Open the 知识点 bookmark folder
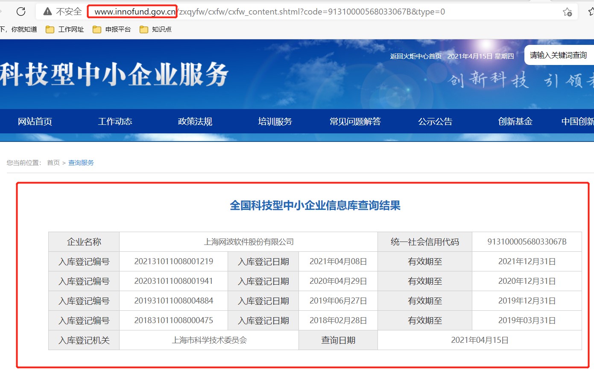Screen dimensions: 594x380 point(156,29)
